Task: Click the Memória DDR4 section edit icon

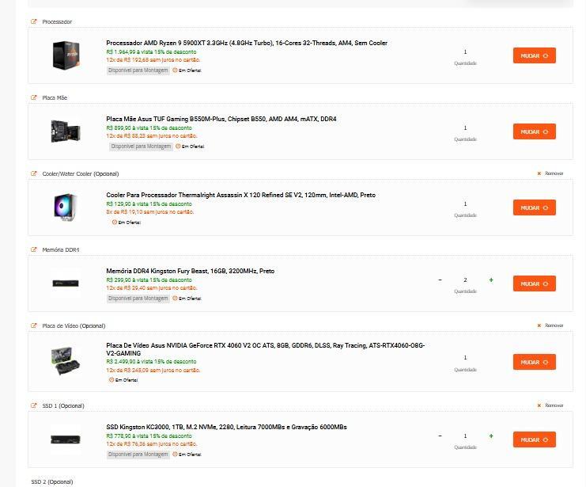Action: (x=34, y=249)
